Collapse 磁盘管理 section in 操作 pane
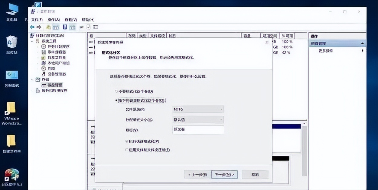Image resolution: width=378 pixels, height=190 pixels. point(362,44)
